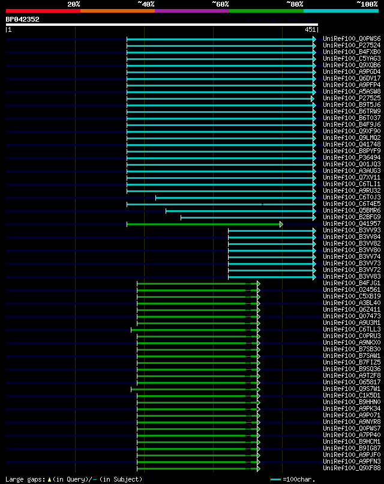Click the short cyan bar for UniRef100_B3VV72

(x=271, y=270)
